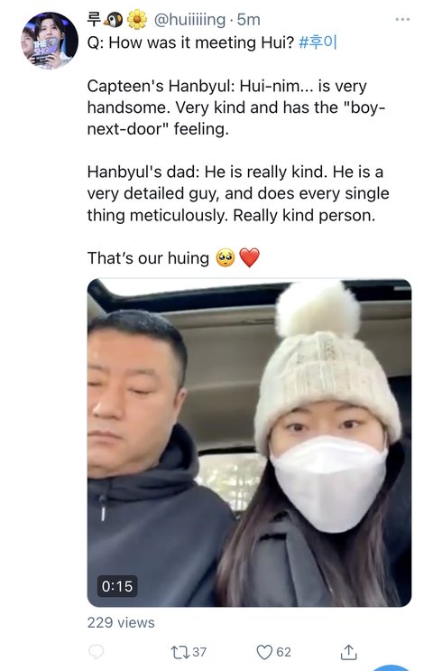
Task: Tap the reply speech bubble icon
Action: tap(97, 652)
